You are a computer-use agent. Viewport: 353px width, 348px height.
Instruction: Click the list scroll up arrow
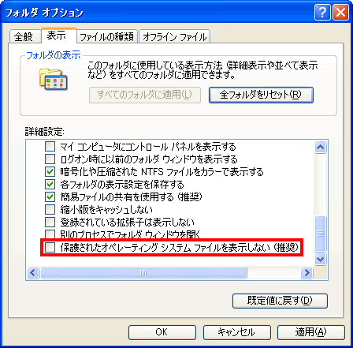(320, 148)
